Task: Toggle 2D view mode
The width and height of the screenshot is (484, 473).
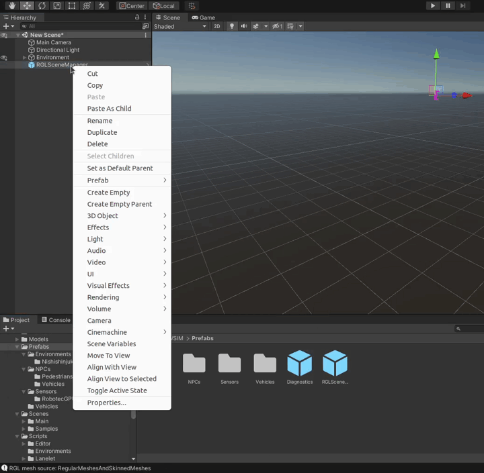Action: [x=217, y=26]
